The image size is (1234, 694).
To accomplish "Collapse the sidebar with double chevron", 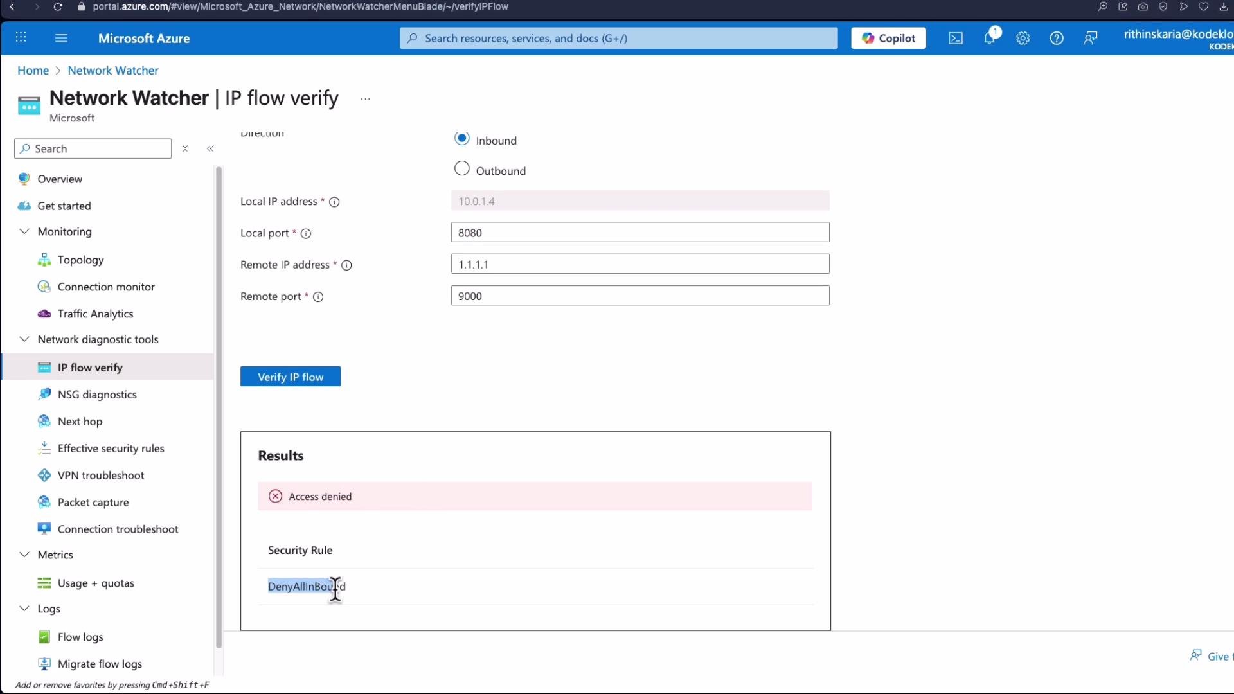I will pos(210,148).
